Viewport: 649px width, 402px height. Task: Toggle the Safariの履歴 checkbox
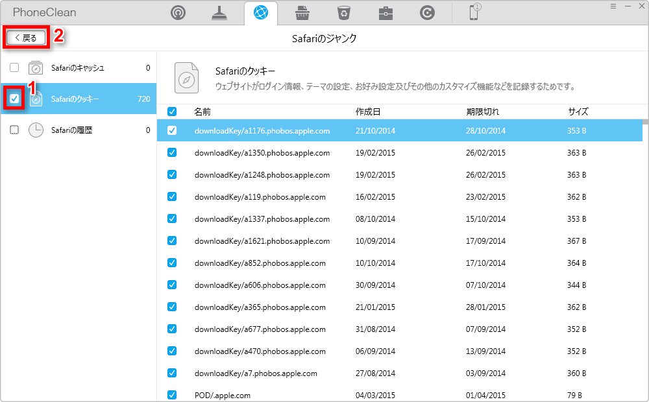(x=14, y=130)
